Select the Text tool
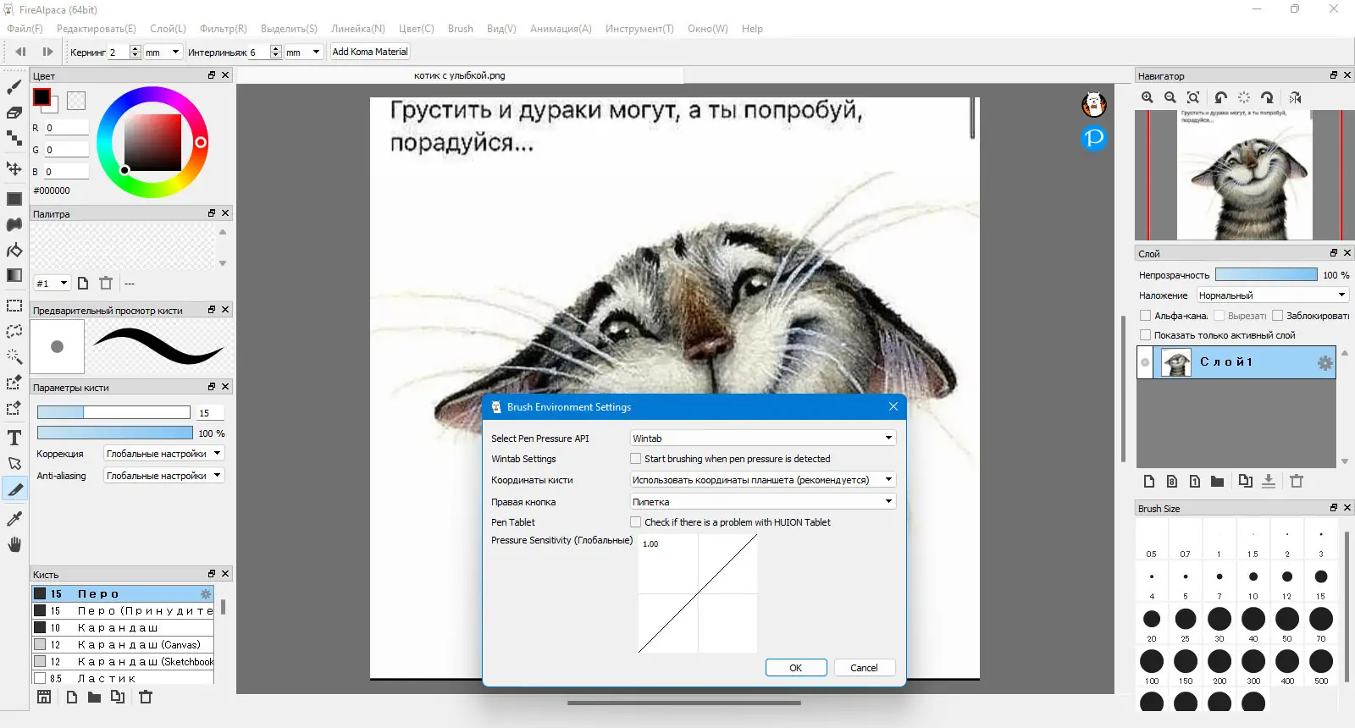 point(14,438)
